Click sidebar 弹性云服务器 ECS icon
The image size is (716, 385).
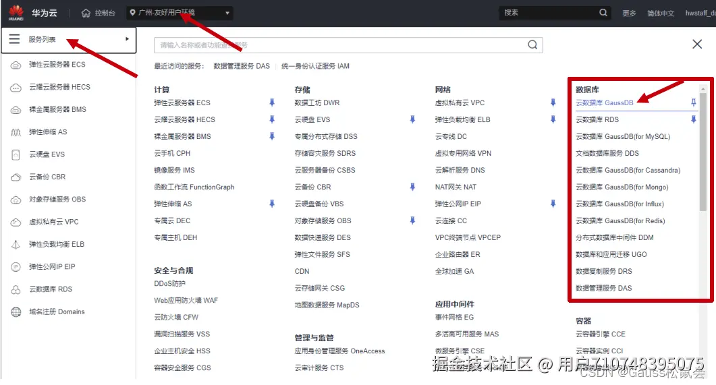point(16,65)
